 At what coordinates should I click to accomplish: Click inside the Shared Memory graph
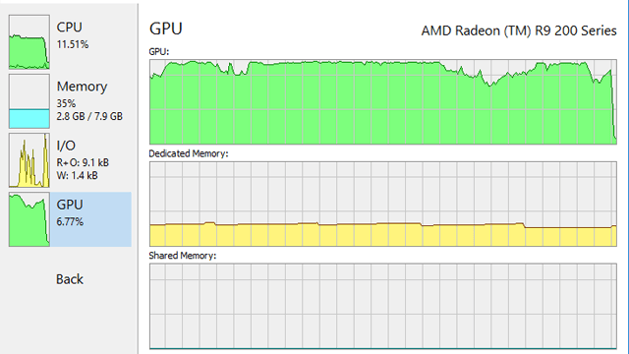(383, 306)
